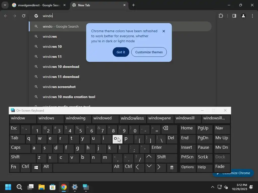Screen dimensions: 258x193
Task: Tap the context menu key on keyboard
Action: 172,167
